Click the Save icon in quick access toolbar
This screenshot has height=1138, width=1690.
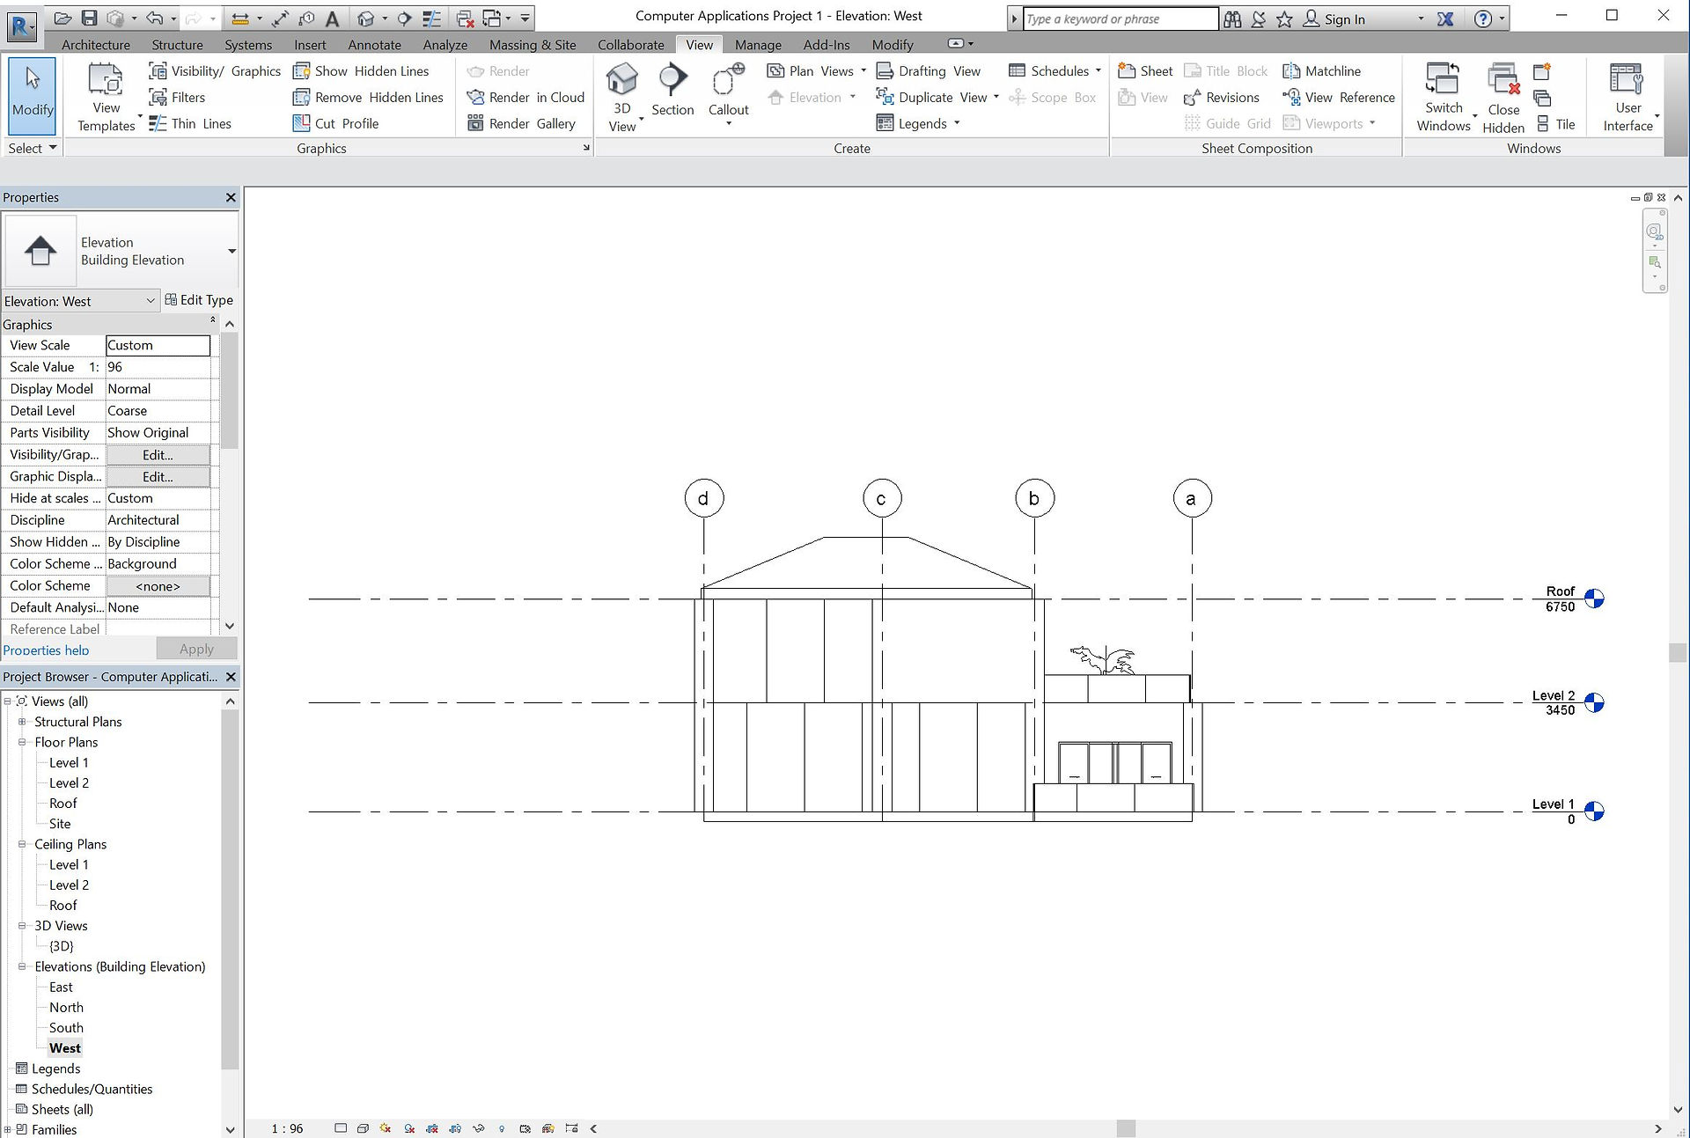(89, 18)
